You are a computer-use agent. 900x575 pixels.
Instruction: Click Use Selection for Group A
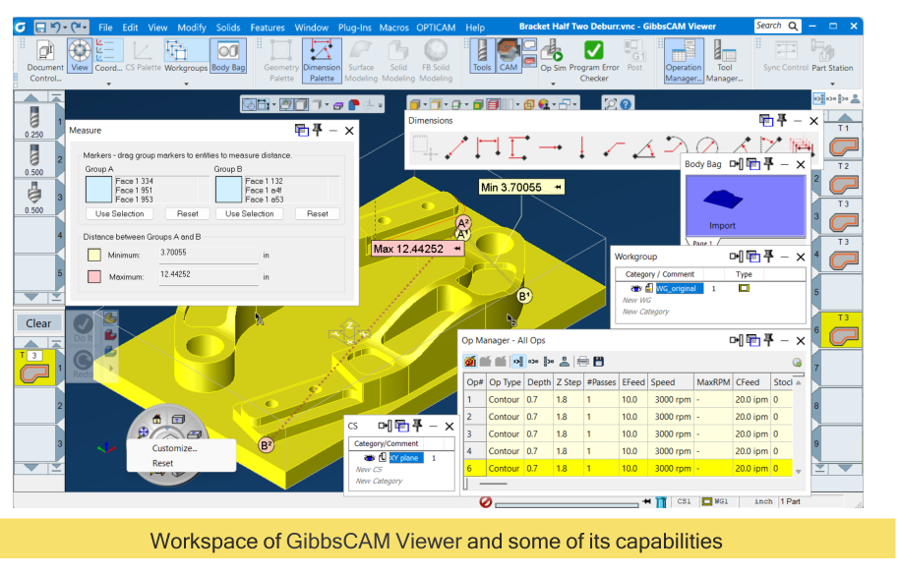coord(119,213)
